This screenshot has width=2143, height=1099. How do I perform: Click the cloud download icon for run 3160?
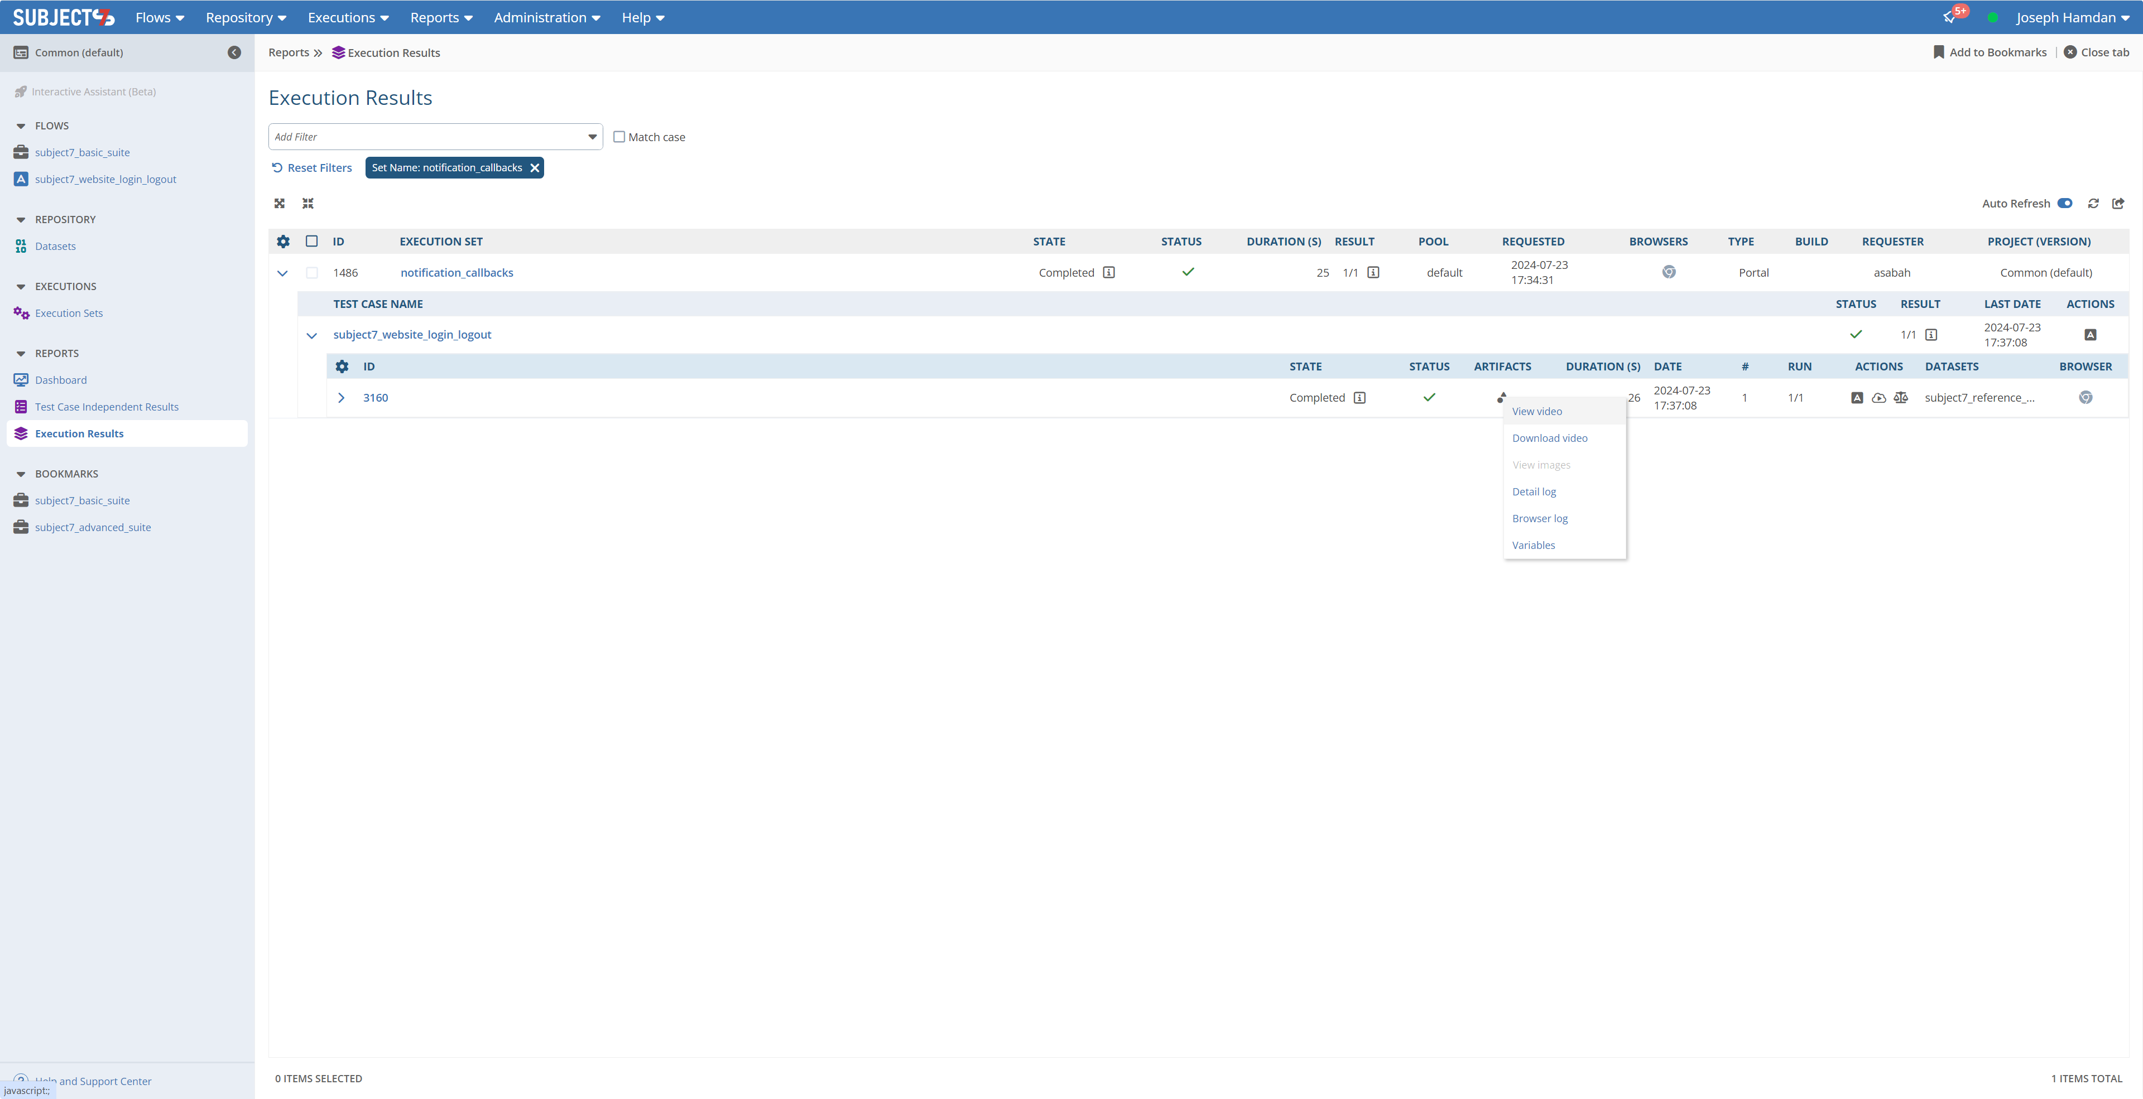tap(1878, 398)
